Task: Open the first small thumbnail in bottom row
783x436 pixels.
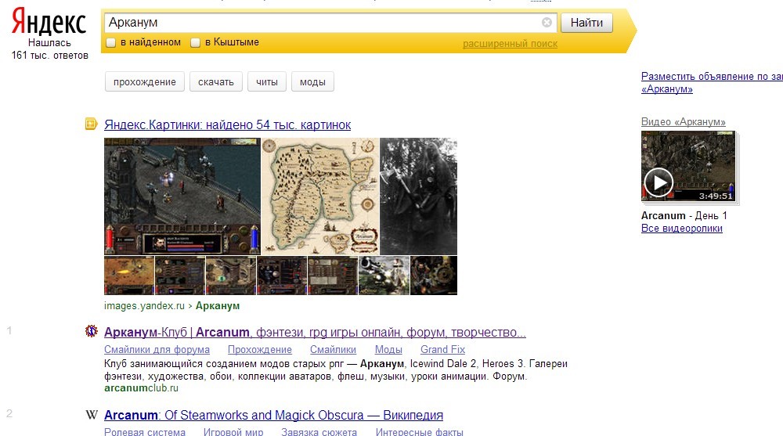Action: click(129, 276)
